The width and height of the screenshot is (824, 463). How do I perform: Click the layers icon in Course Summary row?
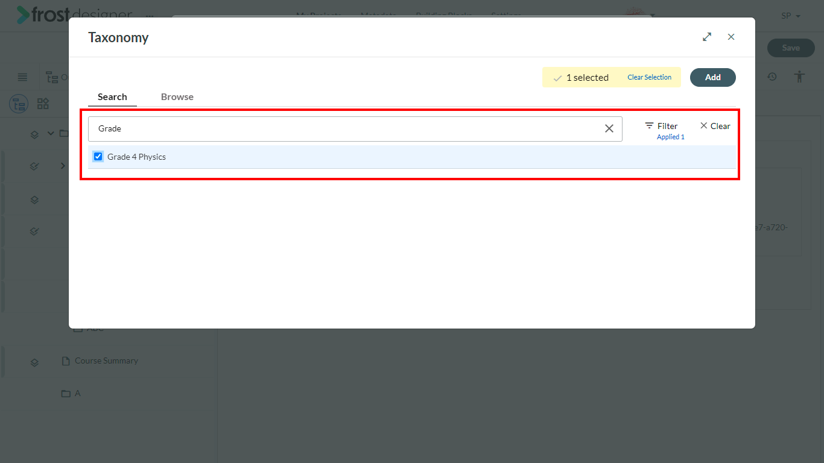pyautogui.click(x=34, y=362)
